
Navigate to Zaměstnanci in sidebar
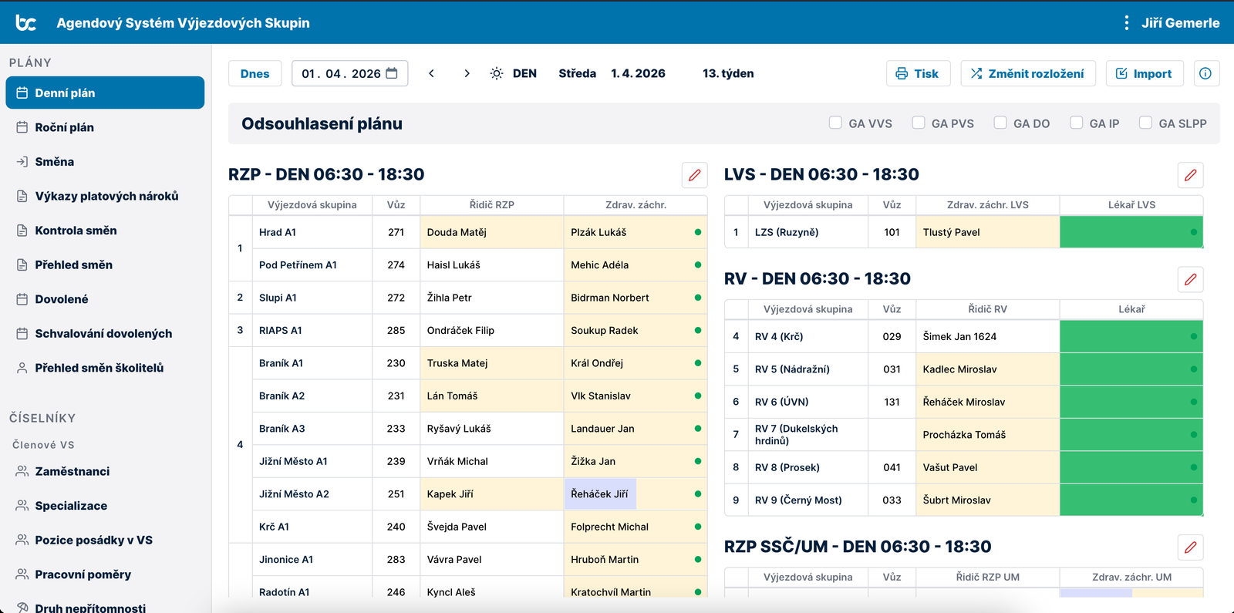coord(72,471)
